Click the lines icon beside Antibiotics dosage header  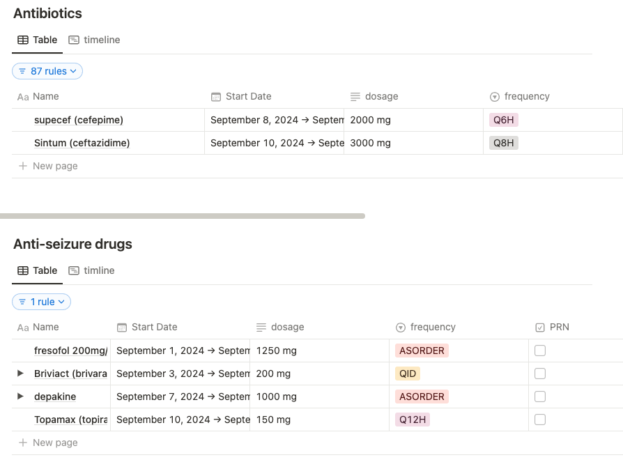[x=355, y=97]
